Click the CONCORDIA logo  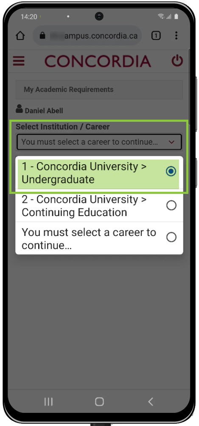tap(98, 61)
